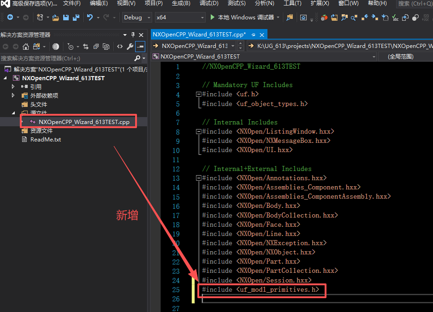Open the 帮助(H) menu

(377, 3)
